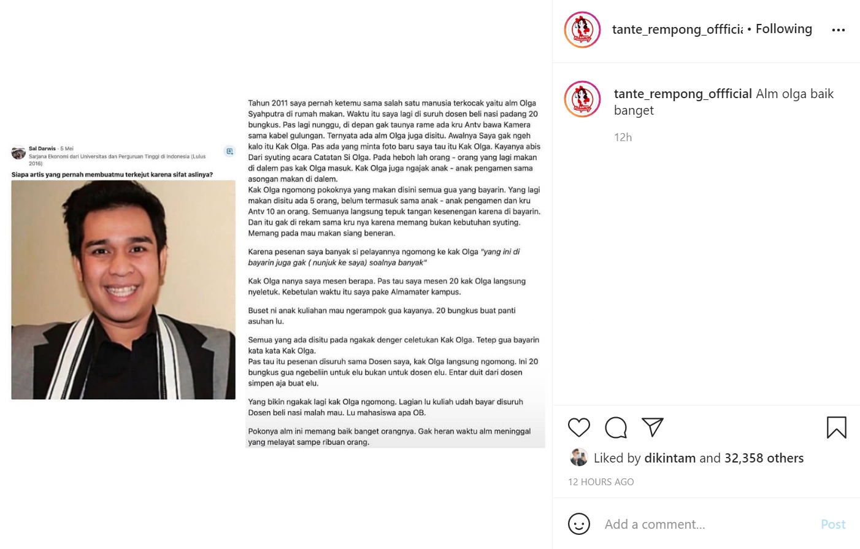Screen dimensions: 860x549
Task: Share the post via the paper plane icon
Action: 653,428
